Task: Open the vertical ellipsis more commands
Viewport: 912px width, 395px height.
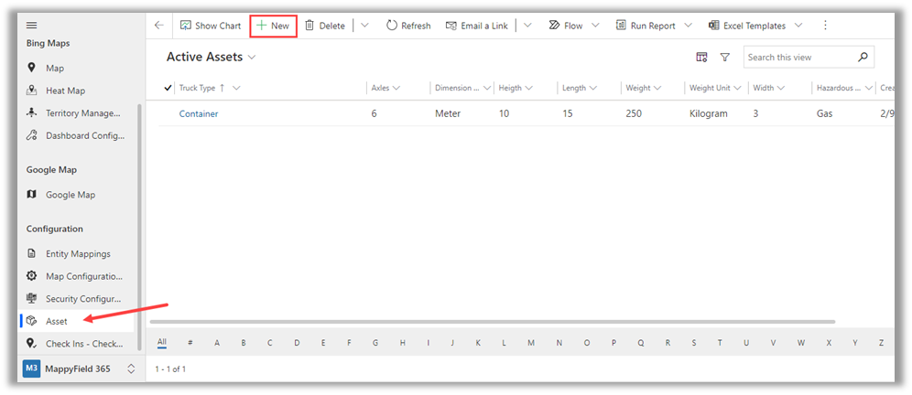Action: 825,26
